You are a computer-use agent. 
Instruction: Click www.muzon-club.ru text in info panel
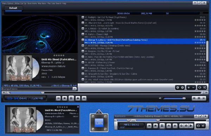click(x=53, y=66)
